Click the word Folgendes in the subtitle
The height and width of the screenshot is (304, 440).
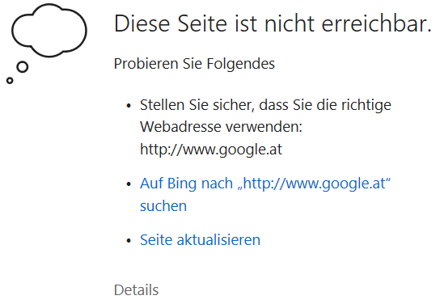click(x=241, y=64)
